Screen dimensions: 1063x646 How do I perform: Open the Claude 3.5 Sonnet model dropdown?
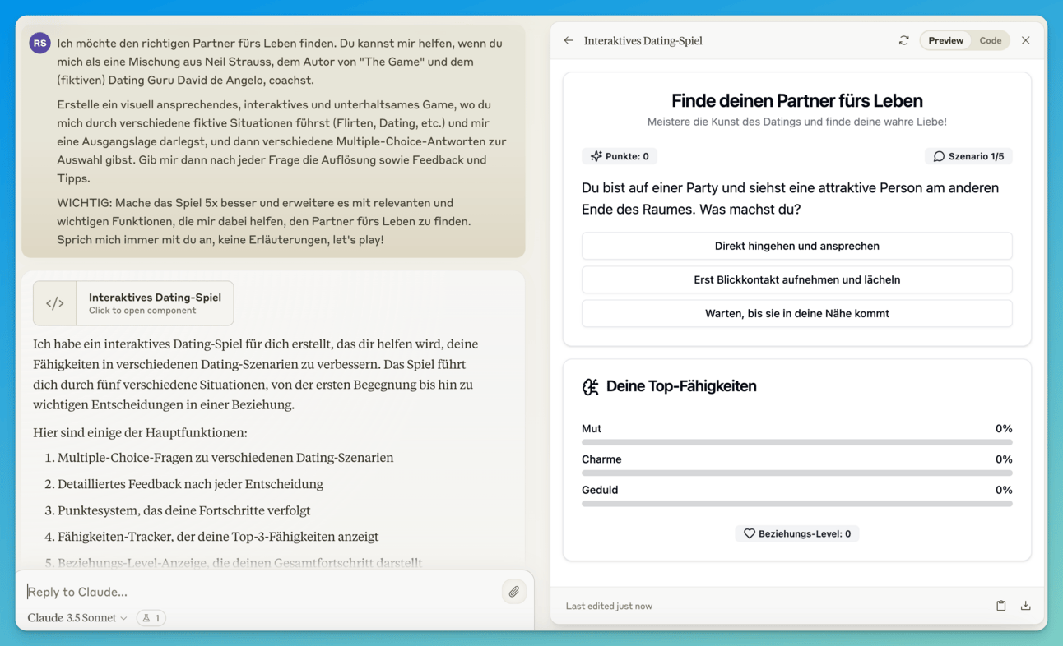(77, 618)
